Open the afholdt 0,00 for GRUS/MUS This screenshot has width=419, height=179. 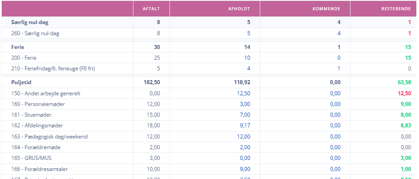click(x=245, y=158)
